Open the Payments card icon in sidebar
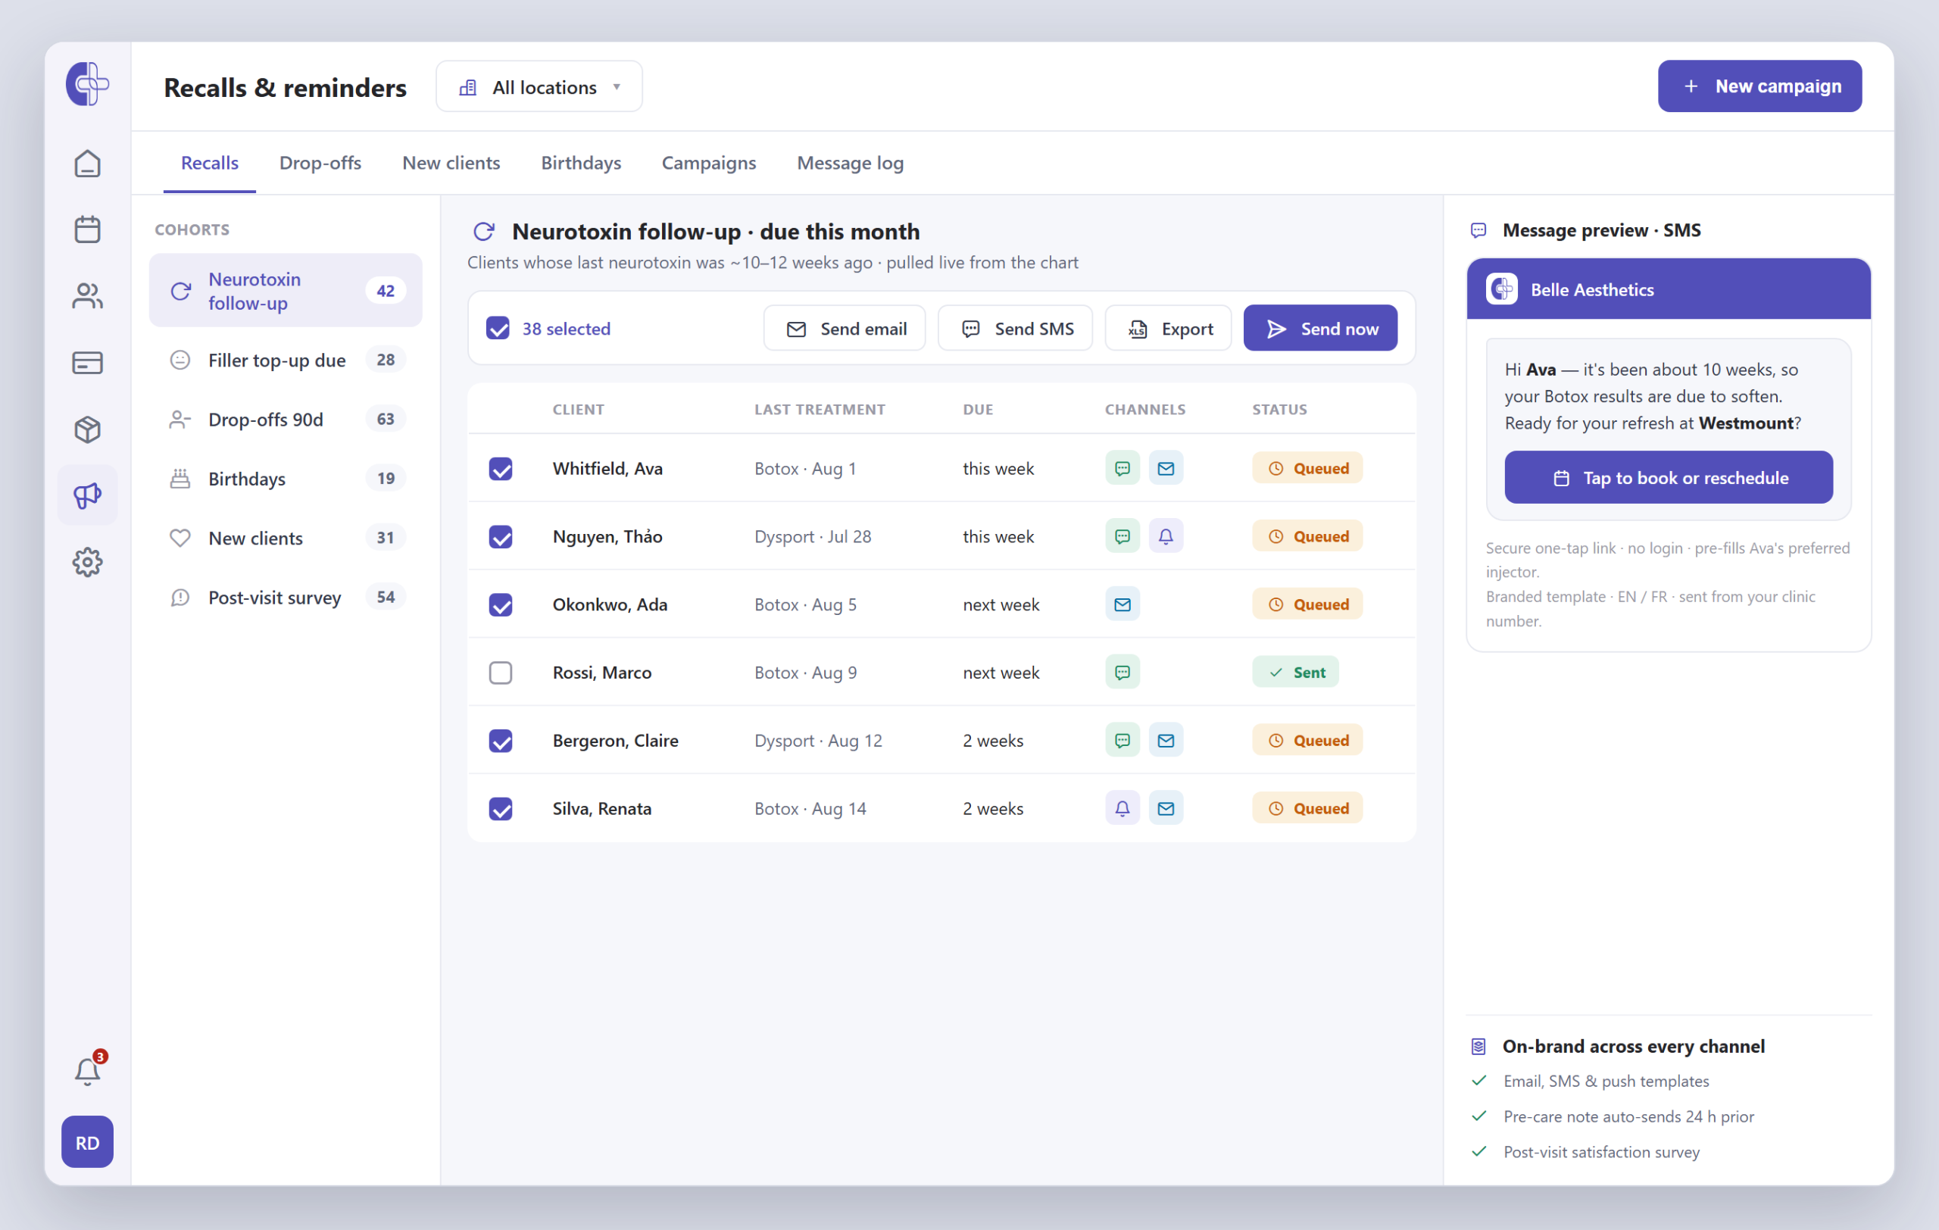This screenshot has width=1939, height=1230. [87, 362]
